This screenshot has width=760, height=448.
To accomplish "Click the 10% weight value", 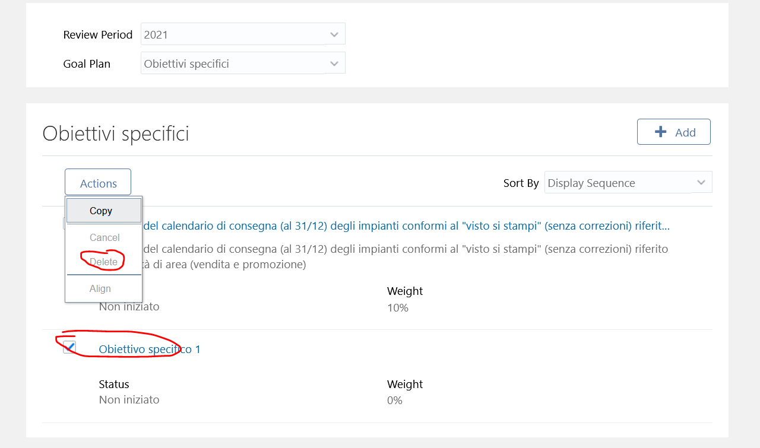I will (398, 307).
